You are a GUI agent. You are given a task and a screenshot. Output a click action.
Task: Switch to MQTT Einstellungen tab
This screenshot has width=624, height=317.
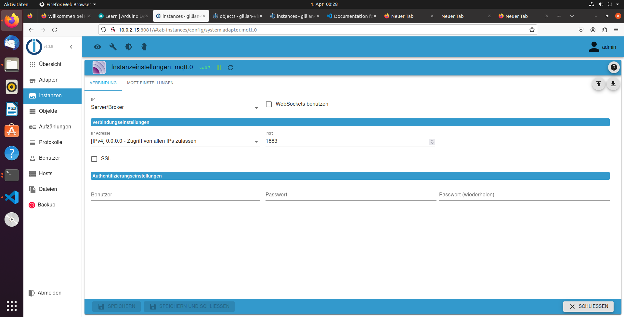(x=150, y=83)
